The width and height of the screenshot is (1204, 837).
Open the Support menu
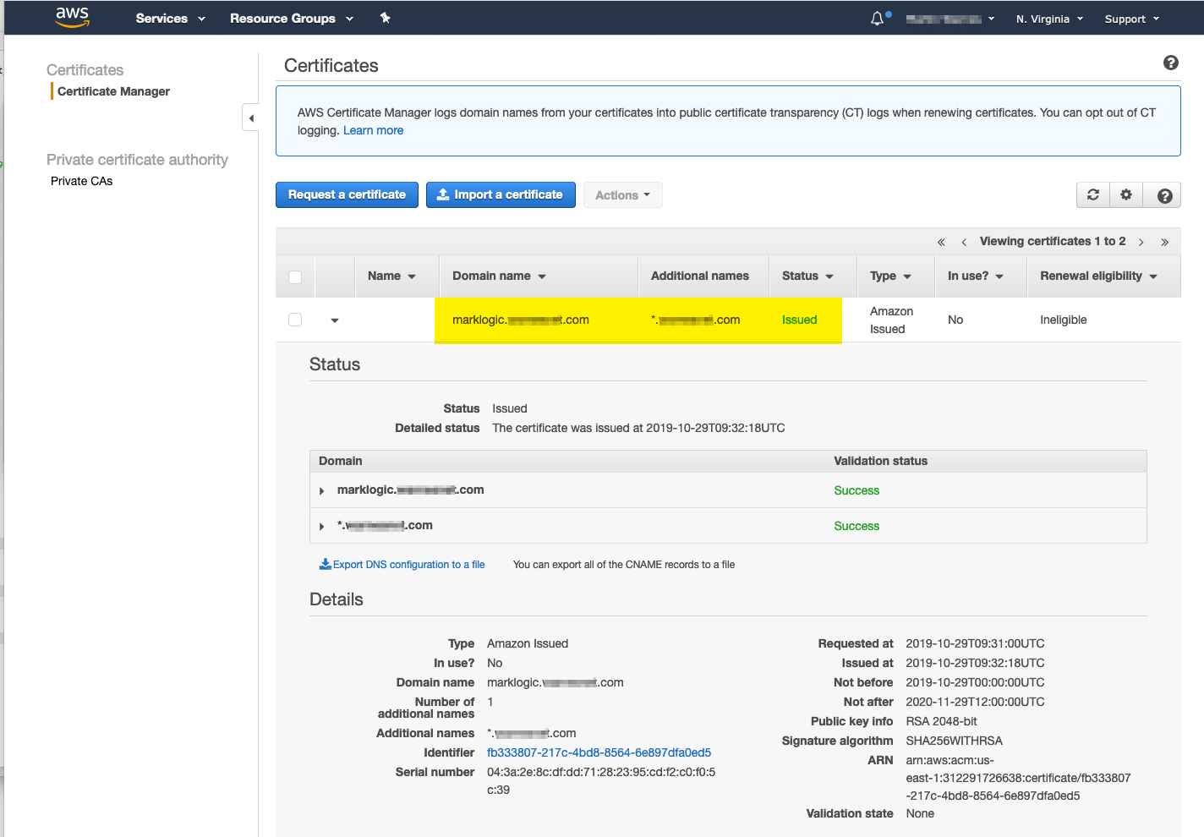pyautogui.click(x=1132, y=19)
